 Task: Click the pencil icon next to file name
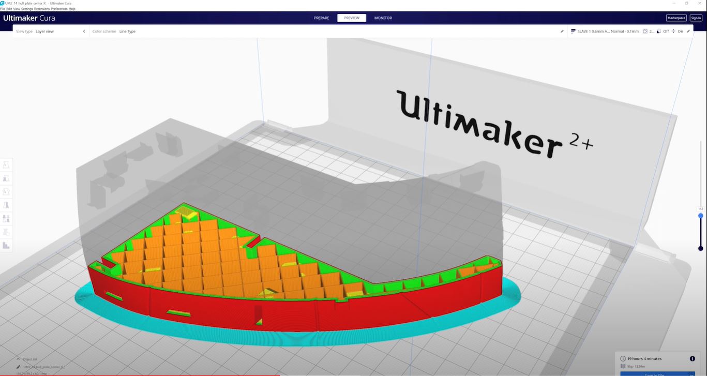pos(19,367)
